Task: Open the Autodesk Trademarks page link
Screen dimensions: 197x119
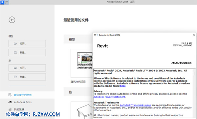Action: (x=135, y=105)
